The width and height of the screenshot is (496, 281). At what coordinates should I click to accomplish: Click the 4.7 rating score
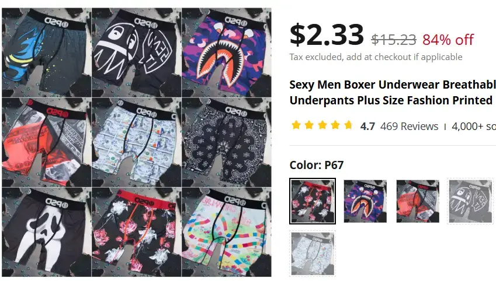[367, 127]
